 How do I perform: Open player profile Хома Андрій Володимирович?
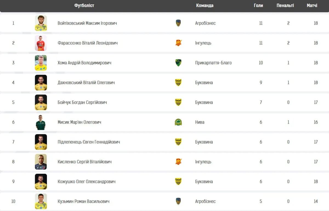pyautogui.click(x=84, y=63)
